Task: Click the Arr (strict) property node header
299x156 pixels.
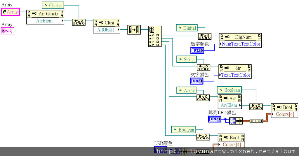Action: click(45, 14)
